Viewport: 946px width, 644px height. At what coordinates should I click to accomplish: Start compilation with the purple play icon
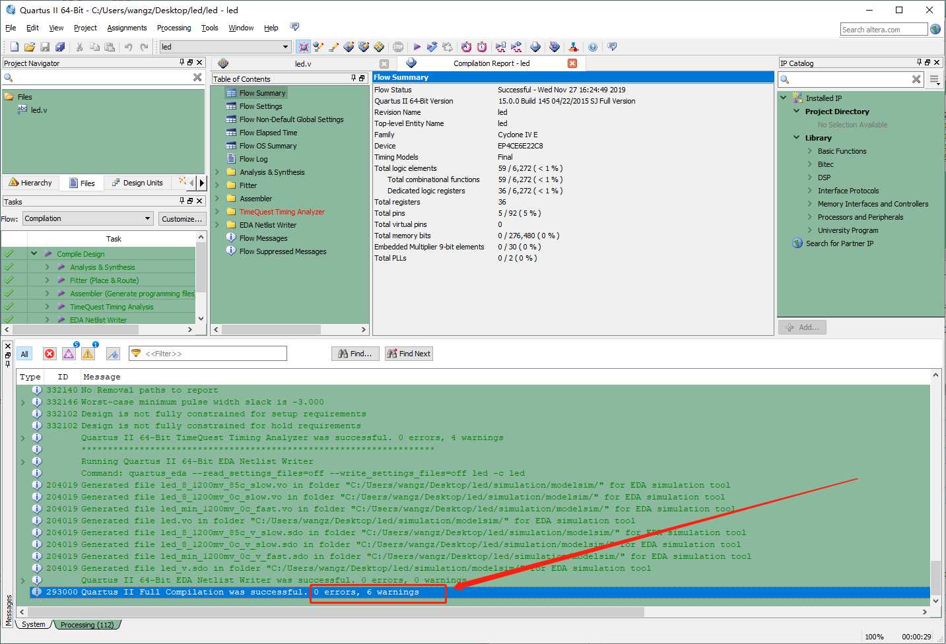click(417, 47)
